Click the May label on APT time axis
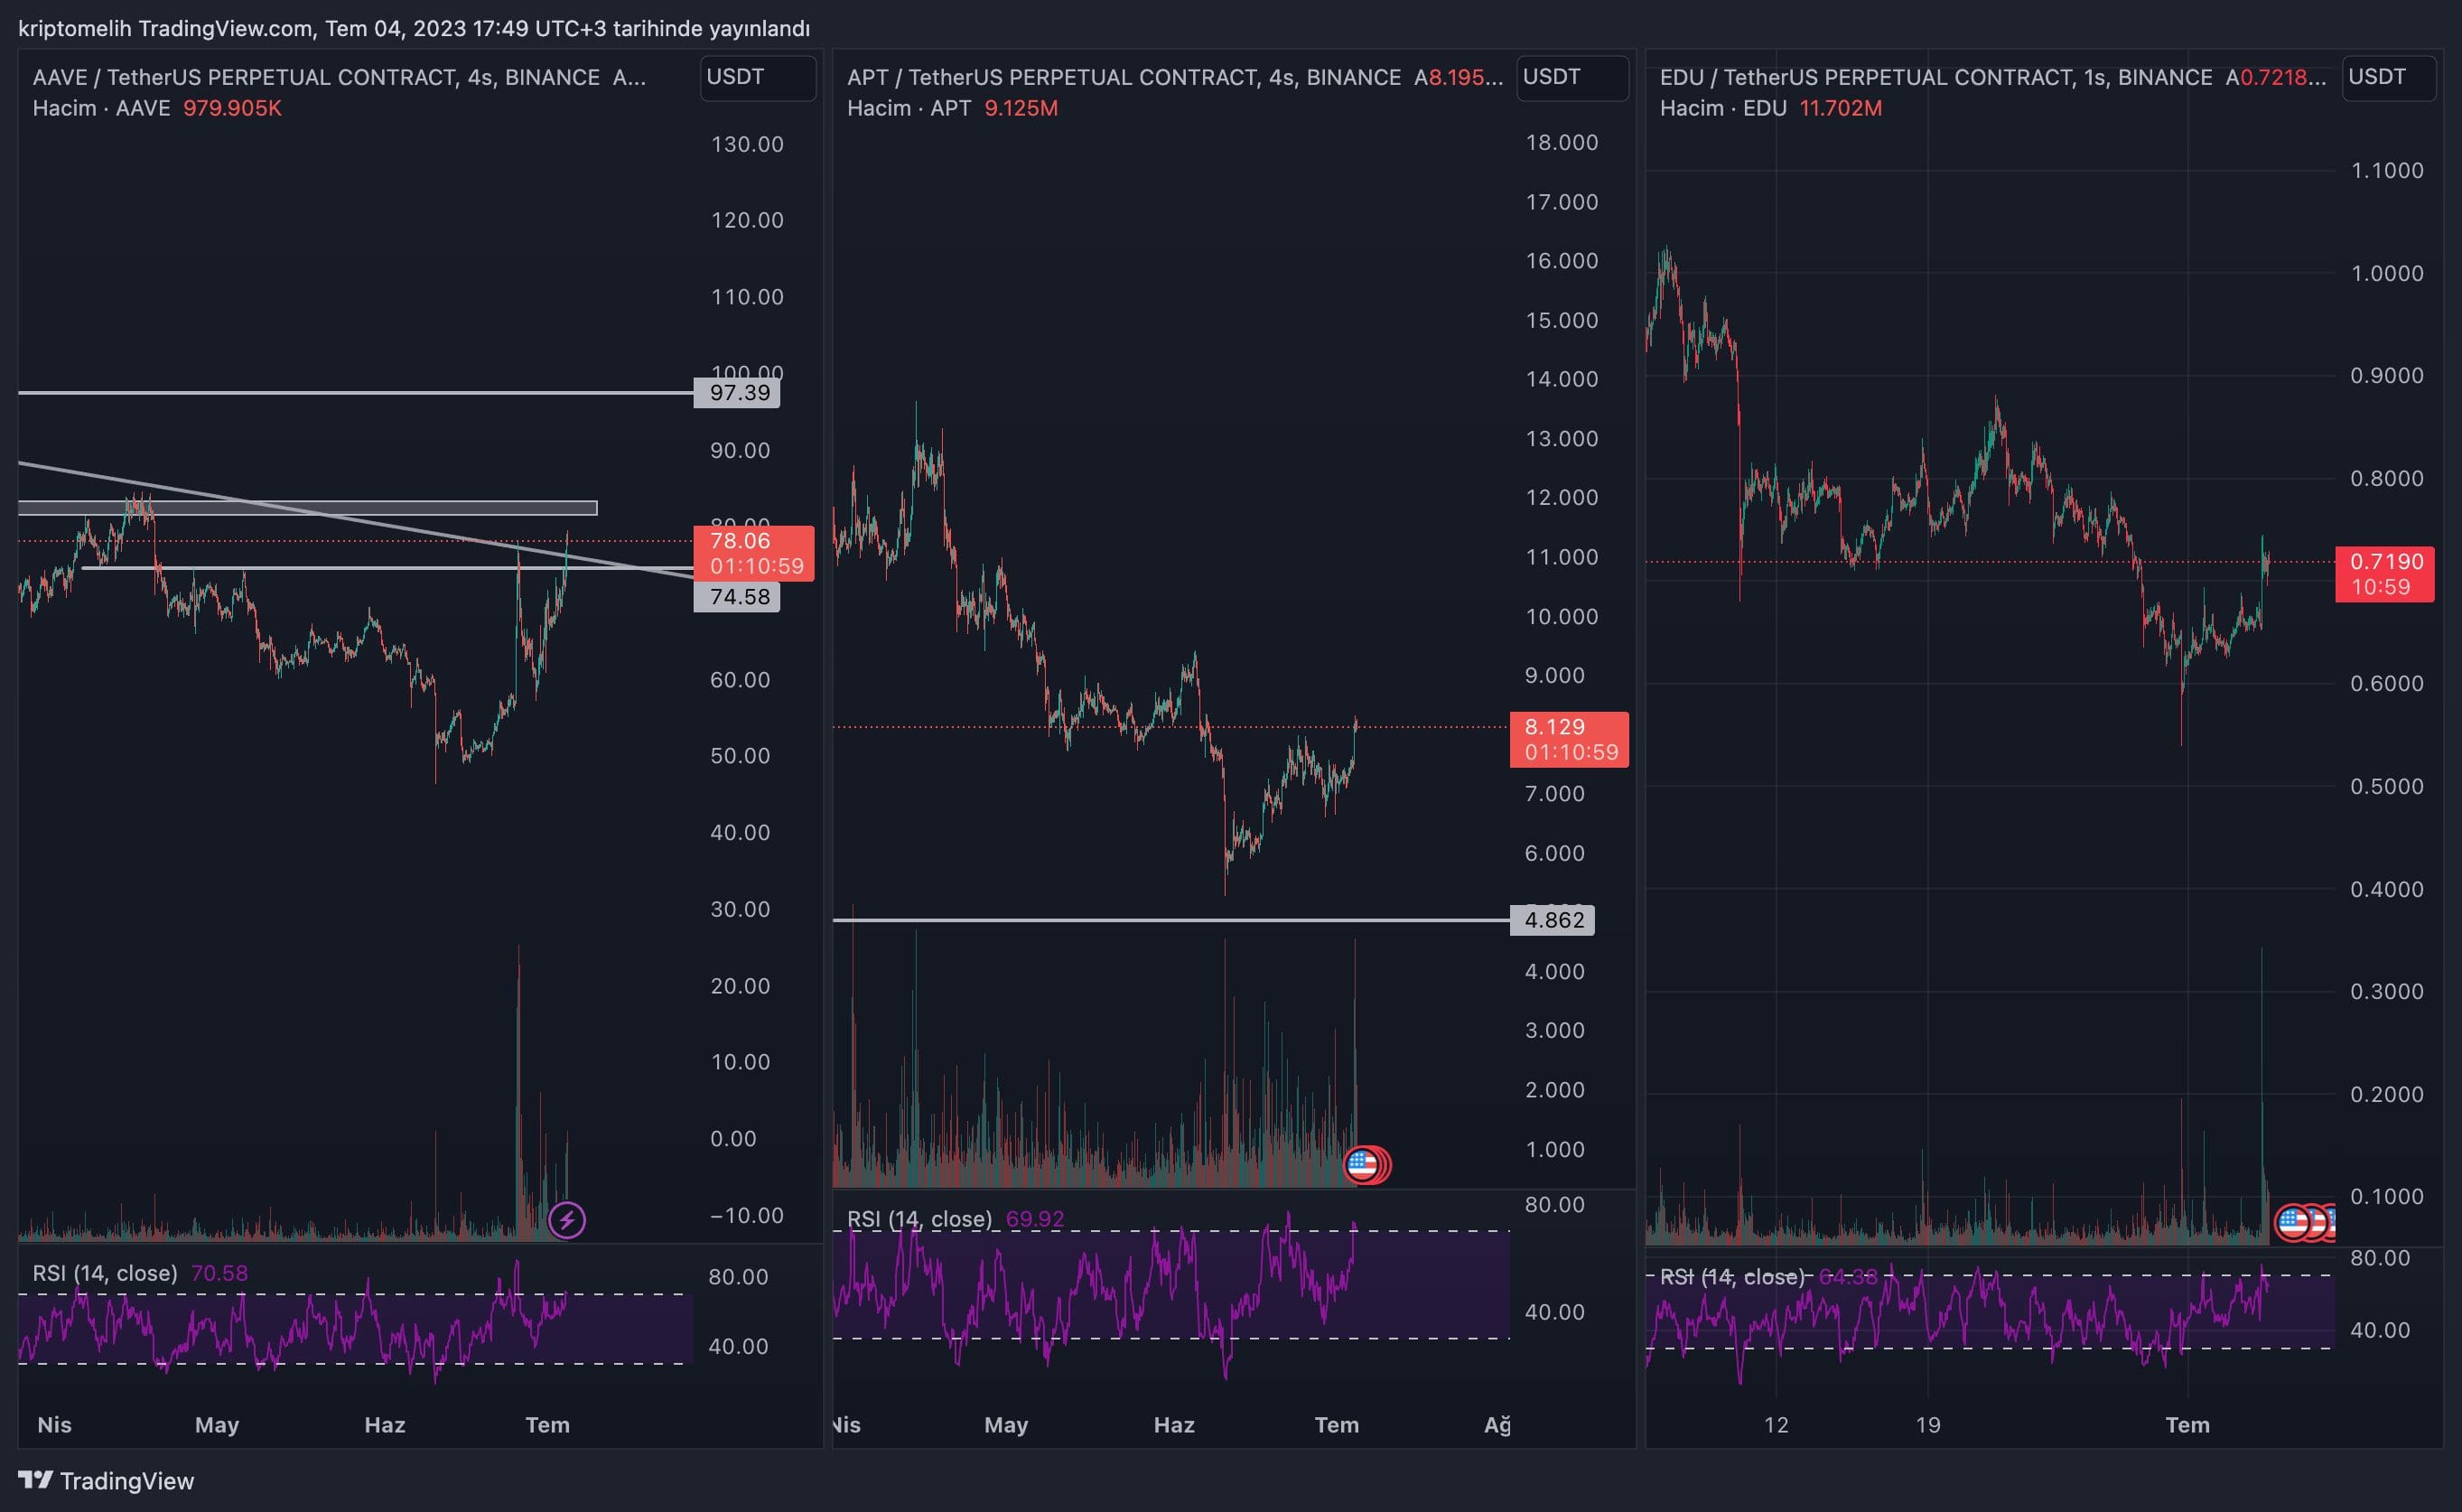 pyautogui.click(x=1005, y=1425)
